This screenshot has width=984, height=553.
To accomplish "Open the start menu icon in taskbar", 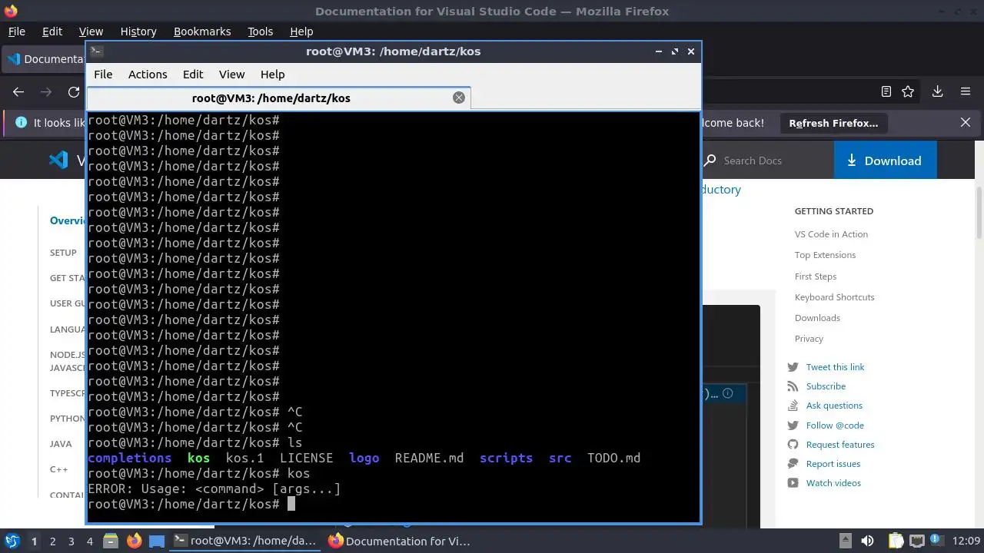I will [x=12, y=541].
